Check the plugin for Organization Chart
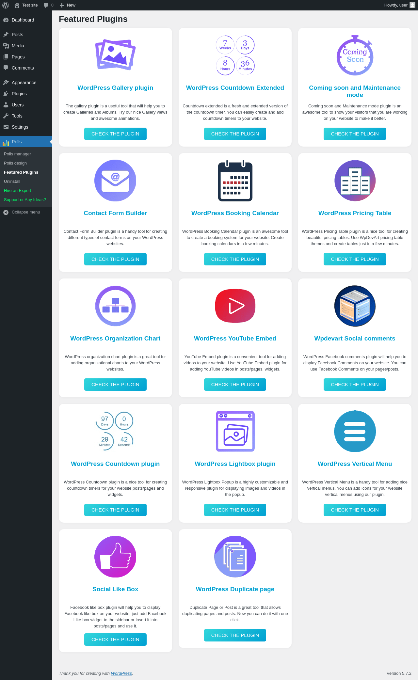418x680 pixels. (x=115, y=385)
